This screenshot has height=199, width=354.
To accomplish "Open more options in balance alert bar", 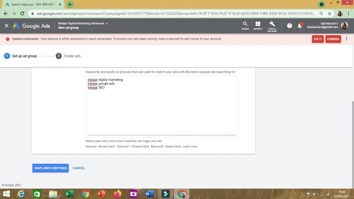I will pos(346,39).
